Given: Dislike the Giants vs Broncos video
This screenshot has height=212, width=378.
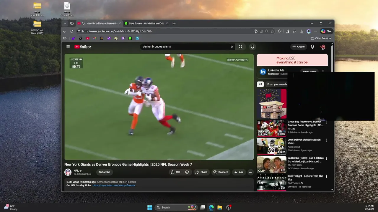Looking at the screenshot, I should click(187, 172).
